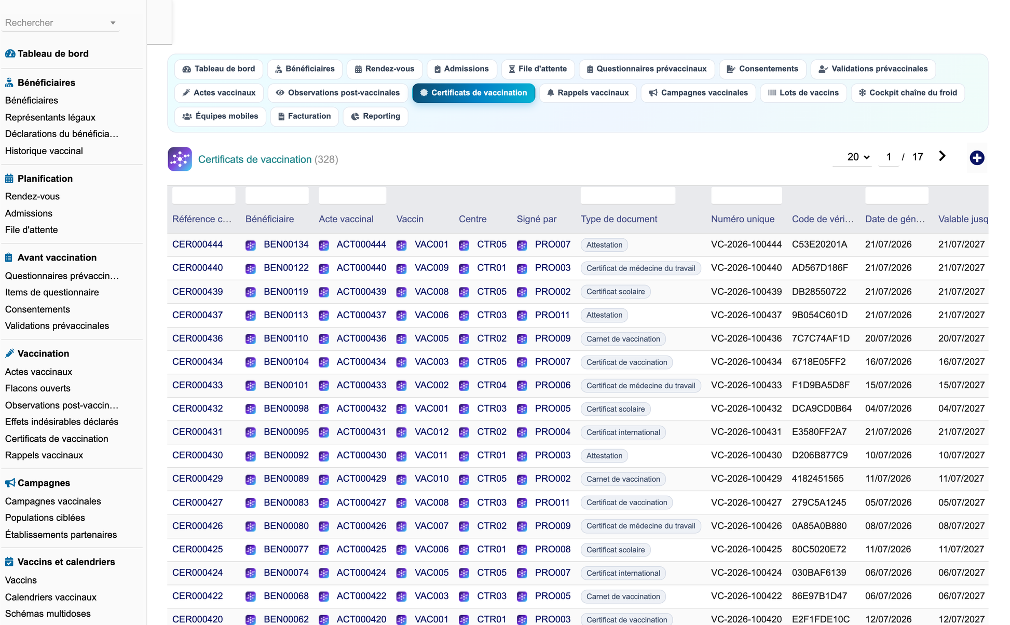Click the Type de document filter field
Viewport: 1010px width, 625px height.
click(628, 196)
